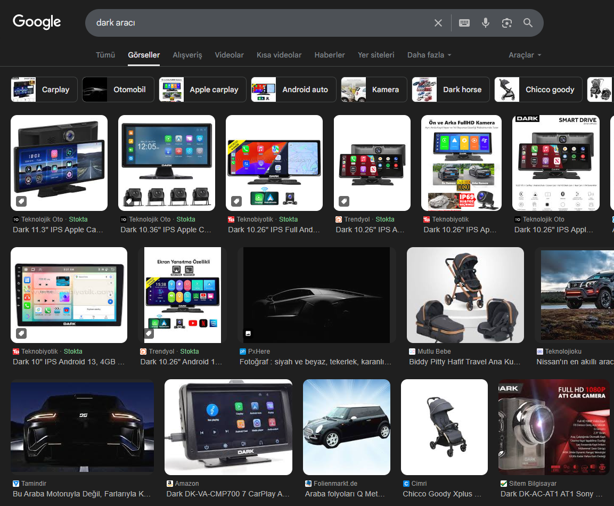
Task: Open the 'Araba folyoları Q Met...' link
Action: pos(345,494)
